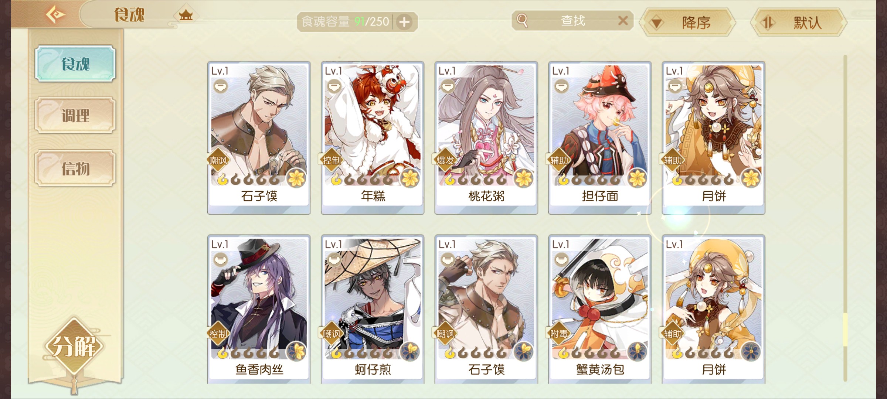Click the 嘲讽 role badge on 蚵仔煎
This screenshot has width=887, height=399.
[x=332, y=334]
